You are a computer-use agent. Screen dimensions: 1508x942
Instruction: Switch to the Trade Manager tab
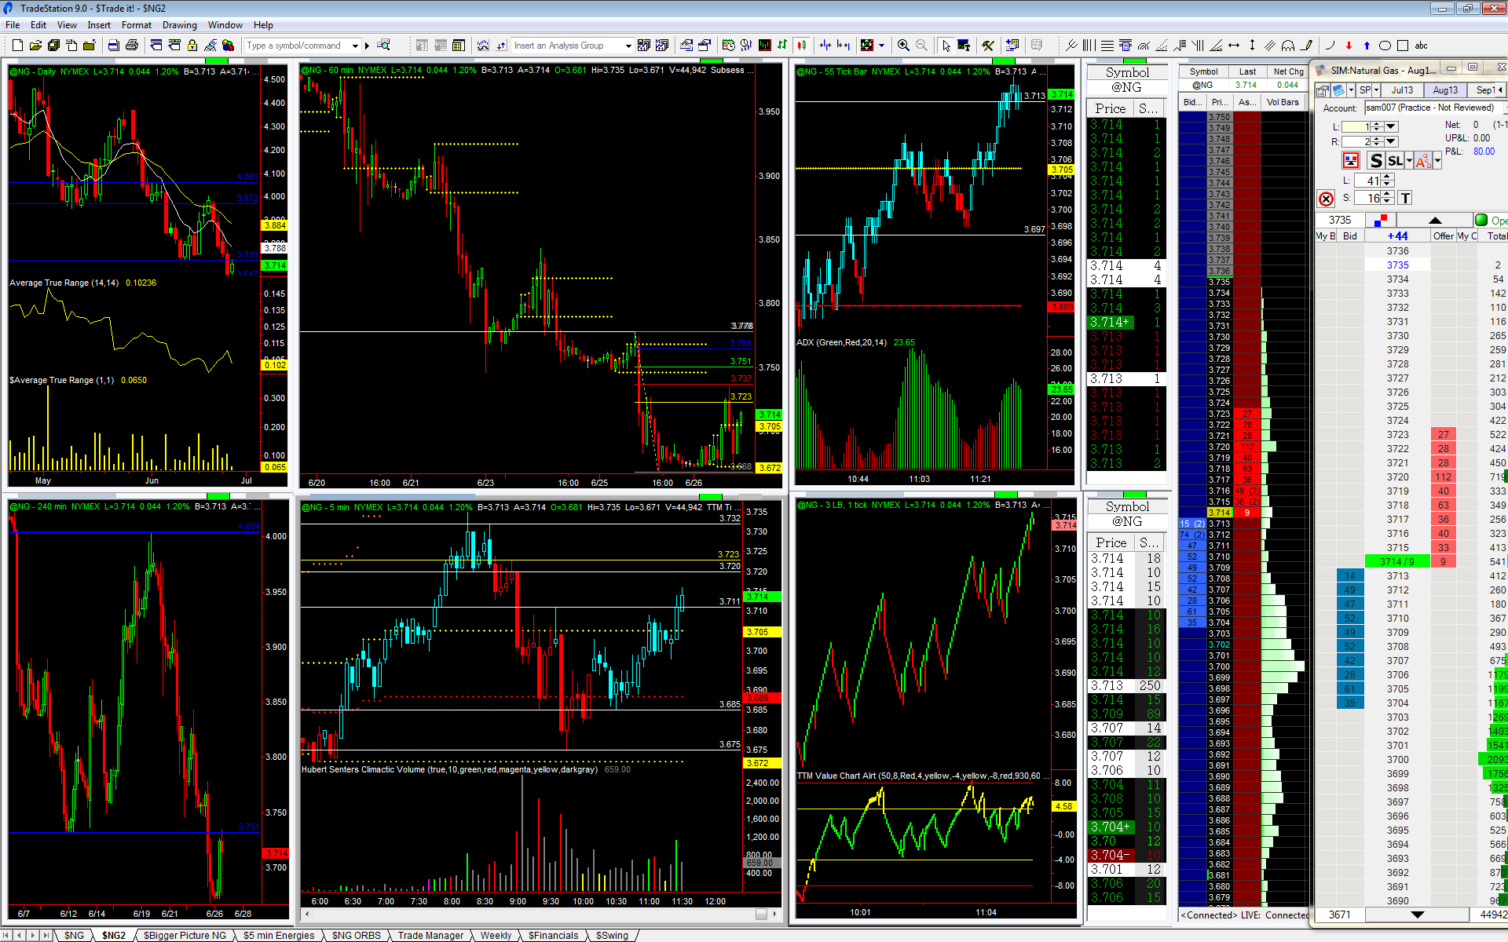[x=430, y=935]
